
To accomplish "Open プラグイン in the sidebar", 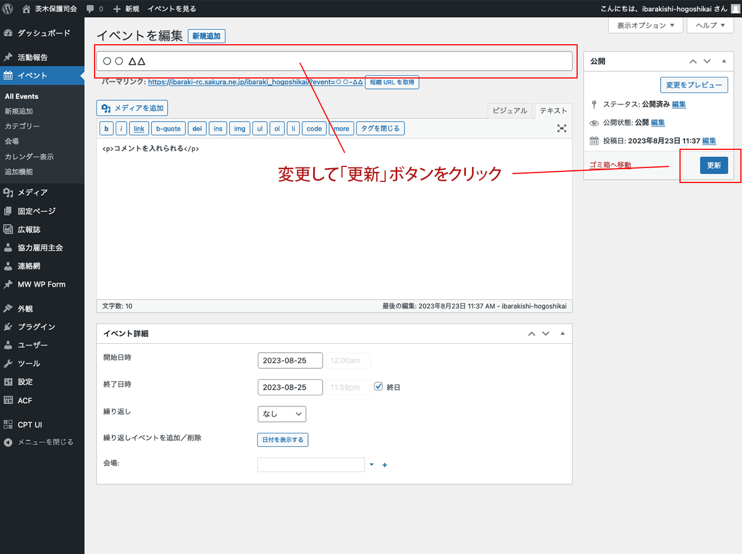I will click(x=36, y=327).
